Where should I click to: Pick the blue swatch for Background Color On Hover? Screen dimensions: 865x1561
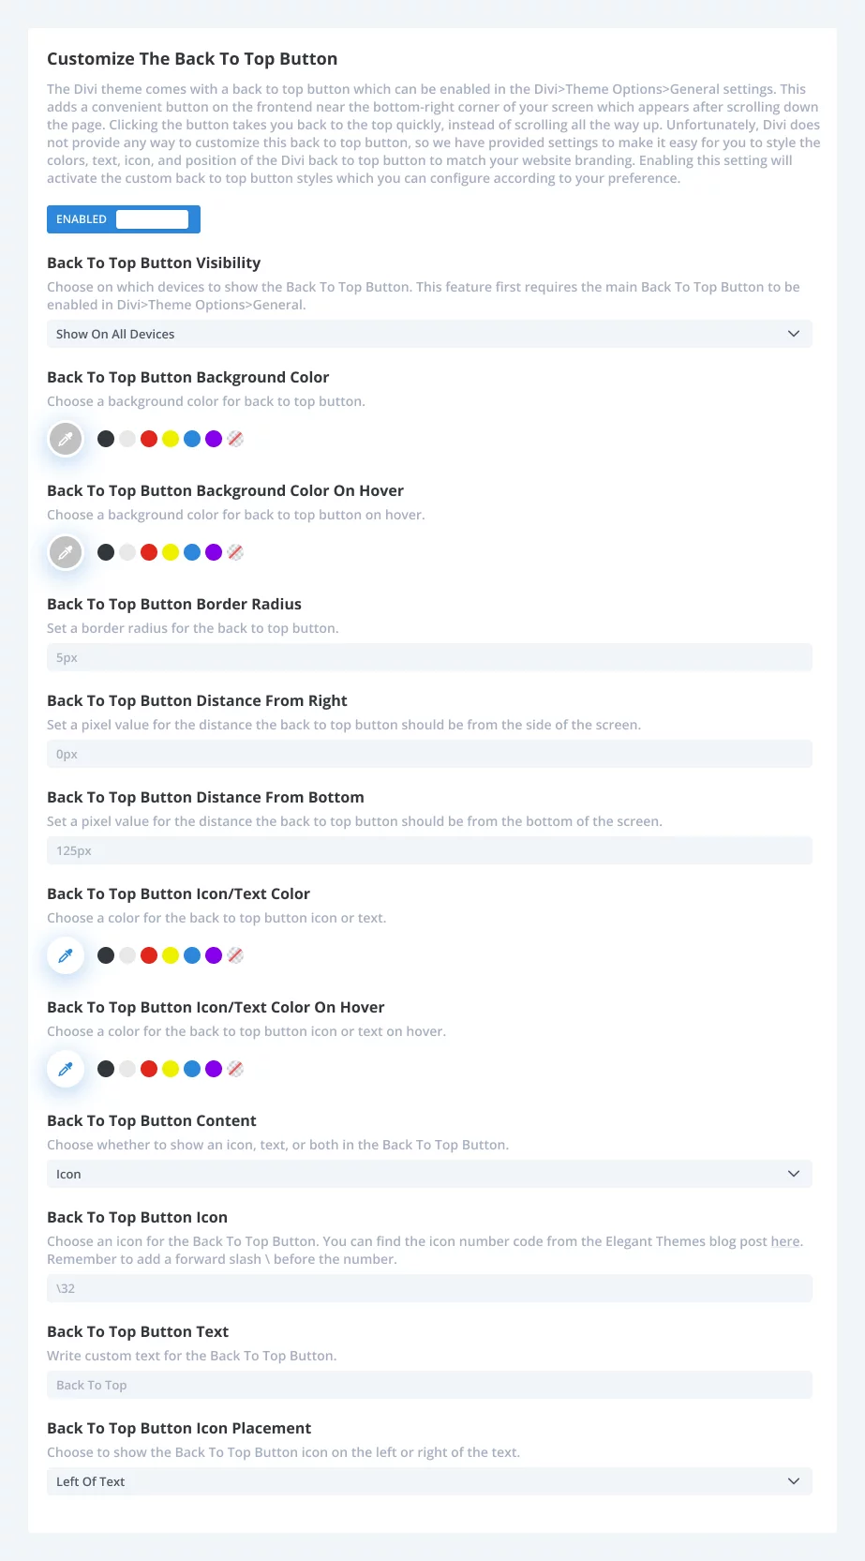(x=192, y=552)
